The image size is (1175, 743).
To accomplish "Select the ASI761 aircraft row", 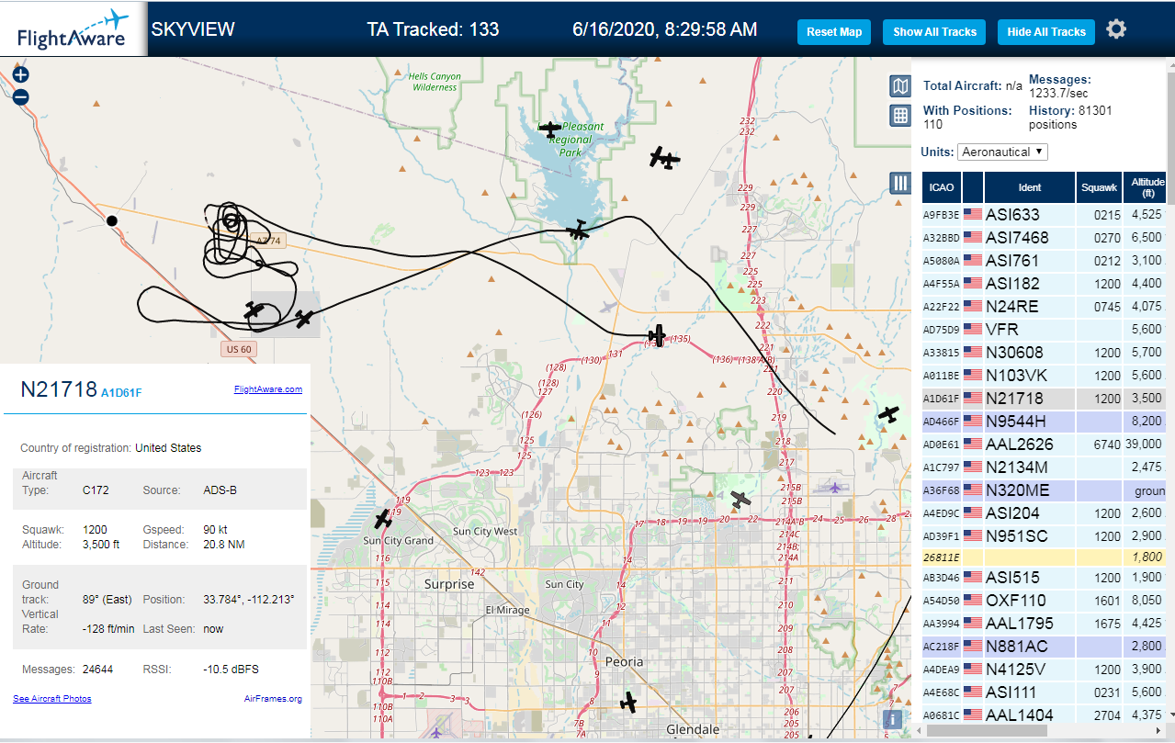I will [1045, 261].
